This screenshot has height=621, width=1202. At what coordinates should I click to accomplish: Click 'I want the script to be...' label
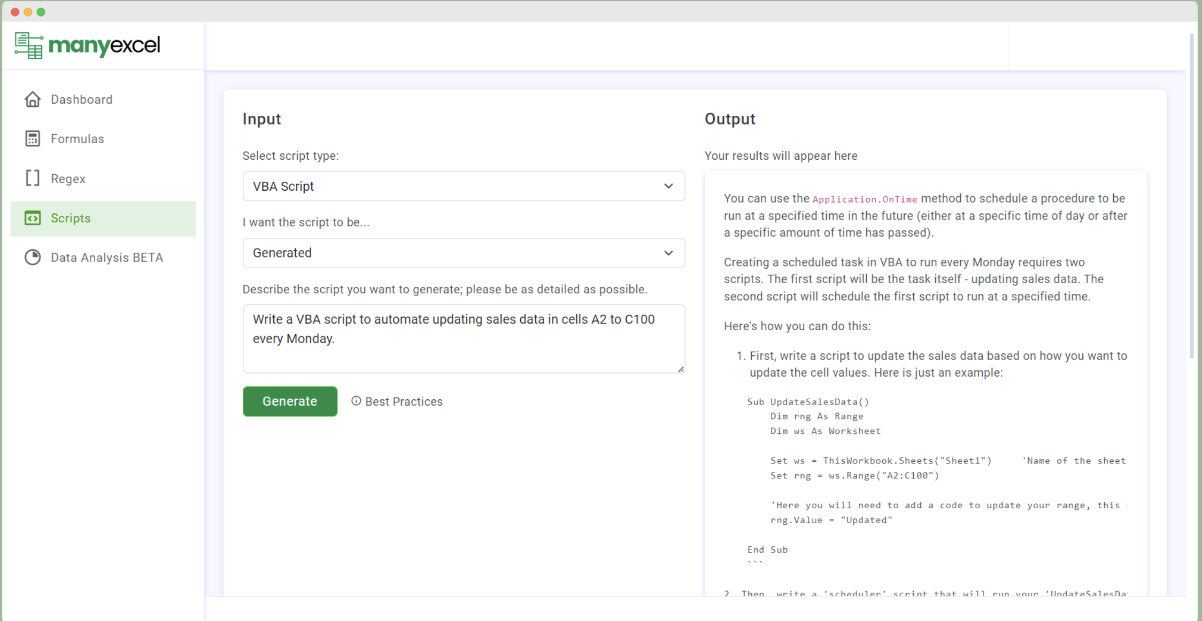(x=306, y=222)
